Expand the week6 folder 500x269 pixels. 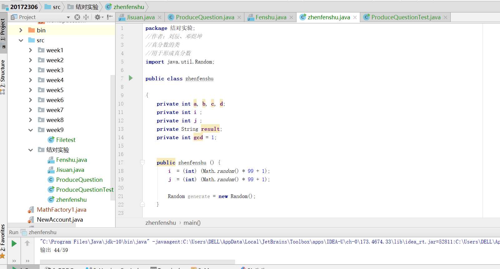tap(30, 100)
